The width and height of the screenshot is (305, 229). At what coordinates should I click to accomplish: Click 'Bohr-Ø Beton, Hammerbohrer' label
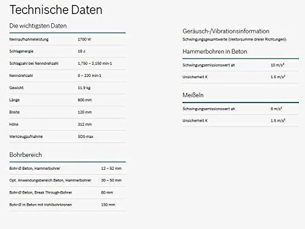click(x=35, y=169)
